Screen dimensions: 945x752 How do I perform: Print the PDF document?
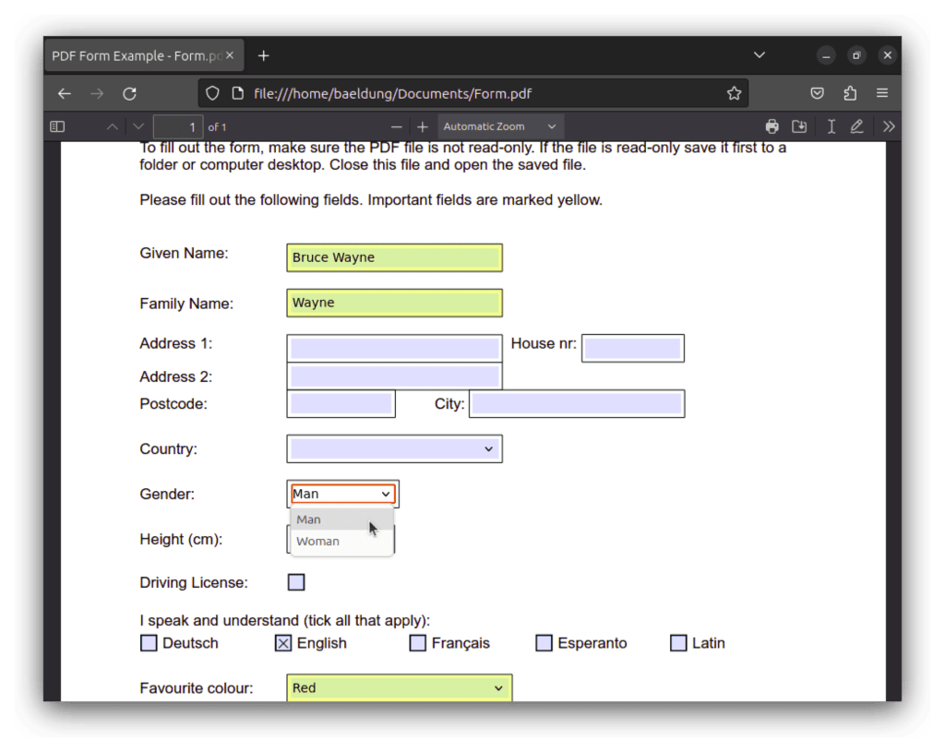pos(772,126)
